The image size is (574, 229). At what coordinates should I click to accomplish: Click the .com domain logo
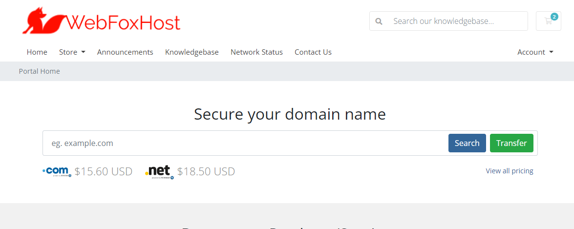tap(57, 171)
